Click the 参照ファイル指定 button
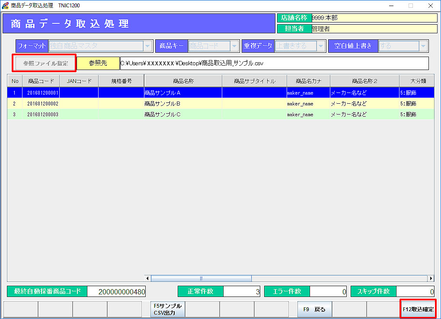 point(45,63)
